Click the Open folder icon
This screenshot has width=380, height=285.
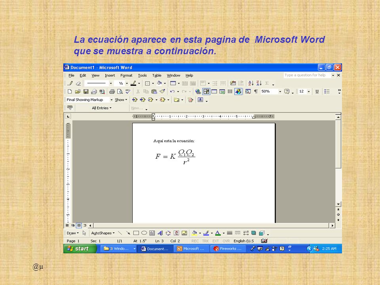tap(78, 91)
